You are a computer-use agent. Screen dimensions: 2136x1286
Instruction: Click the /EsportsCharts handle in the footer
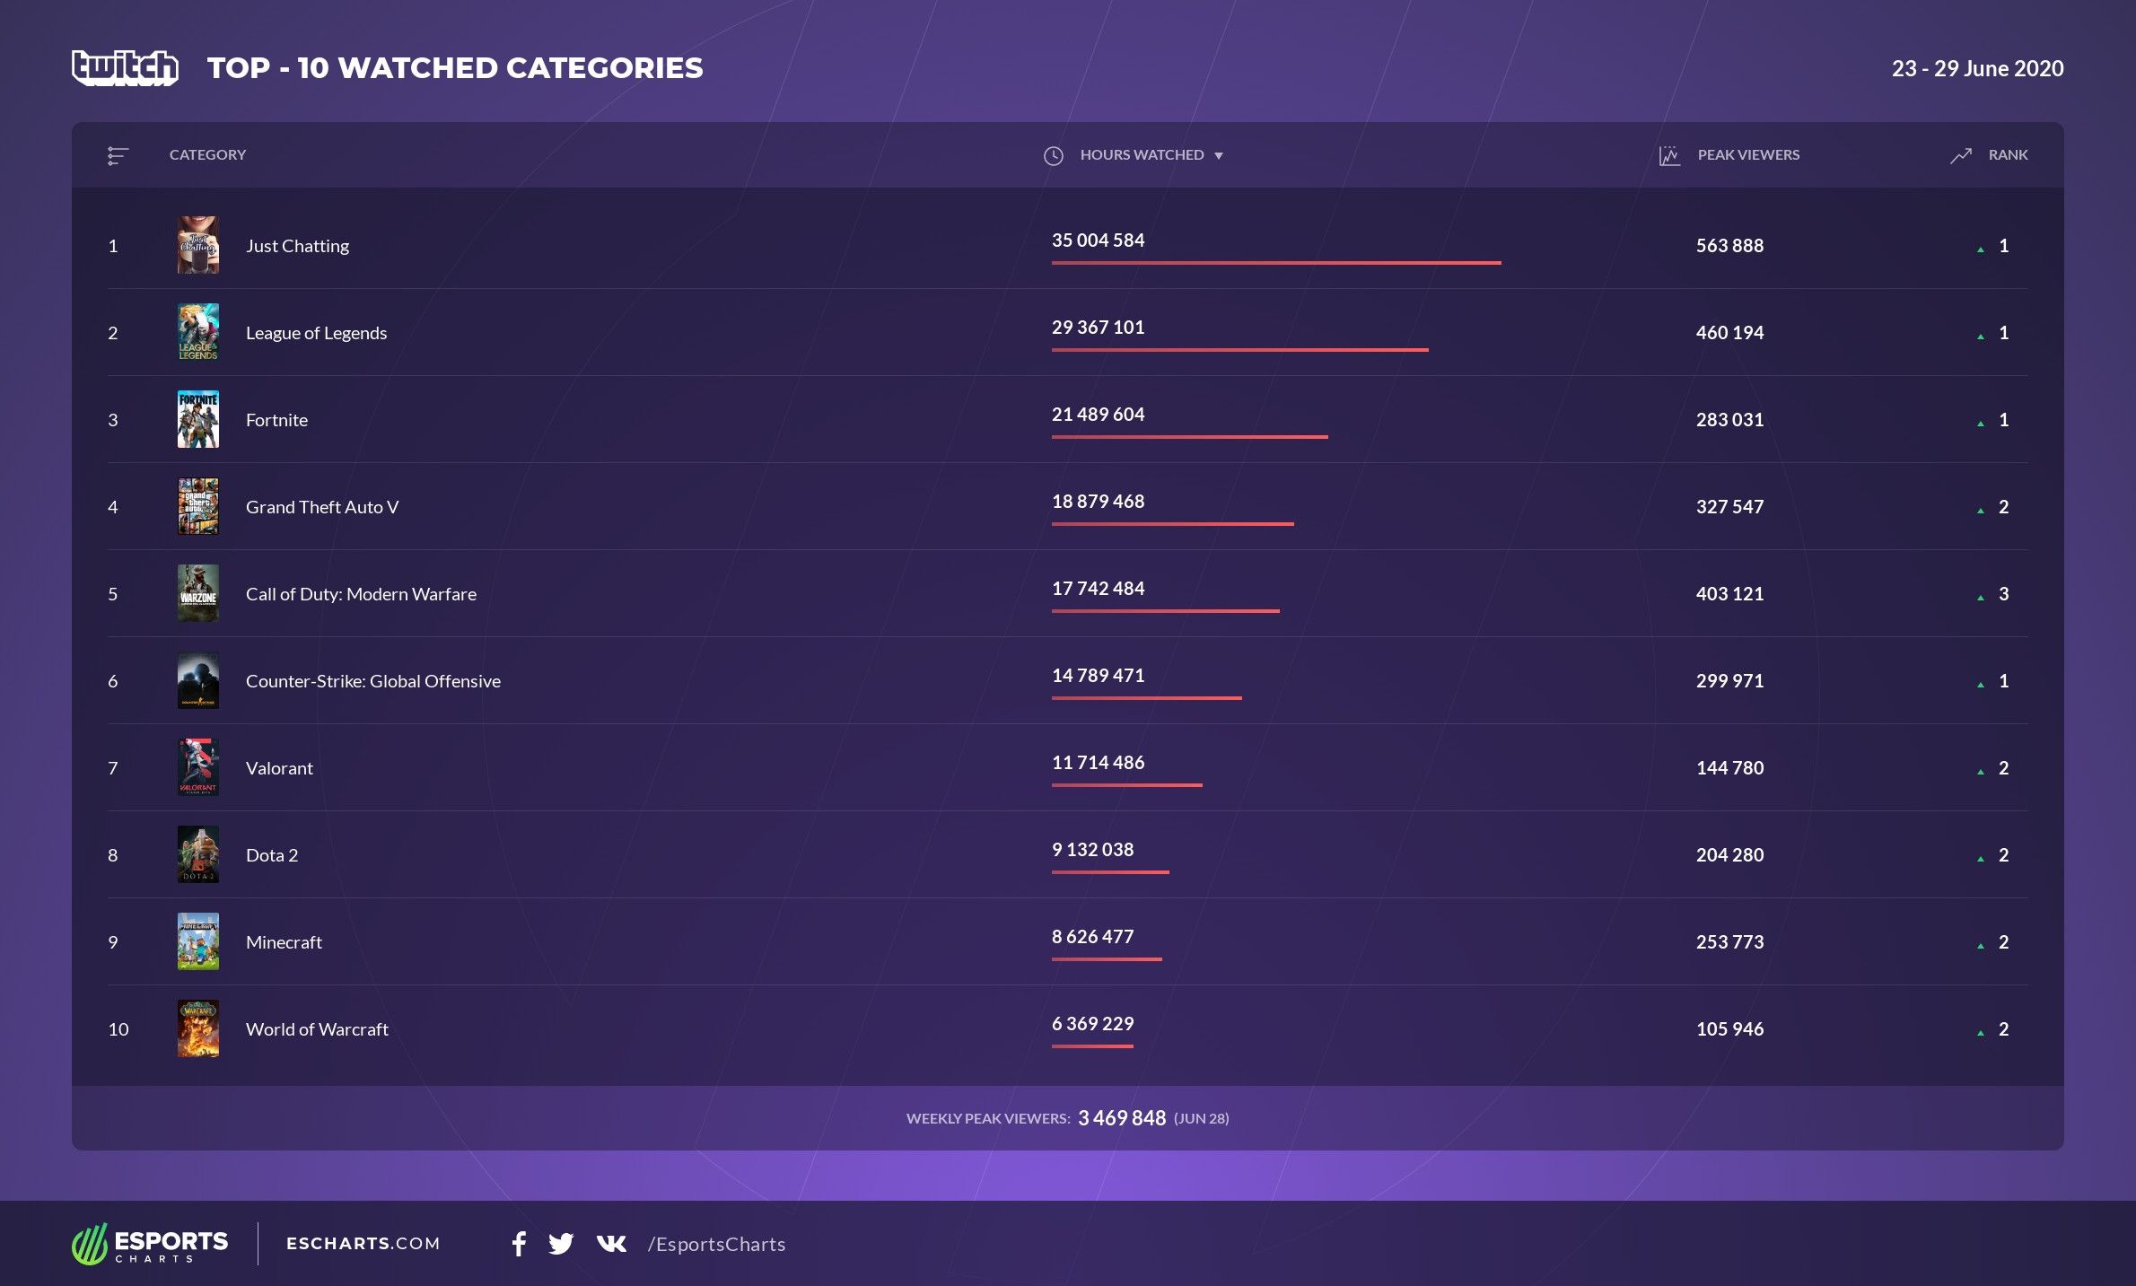715,1244
